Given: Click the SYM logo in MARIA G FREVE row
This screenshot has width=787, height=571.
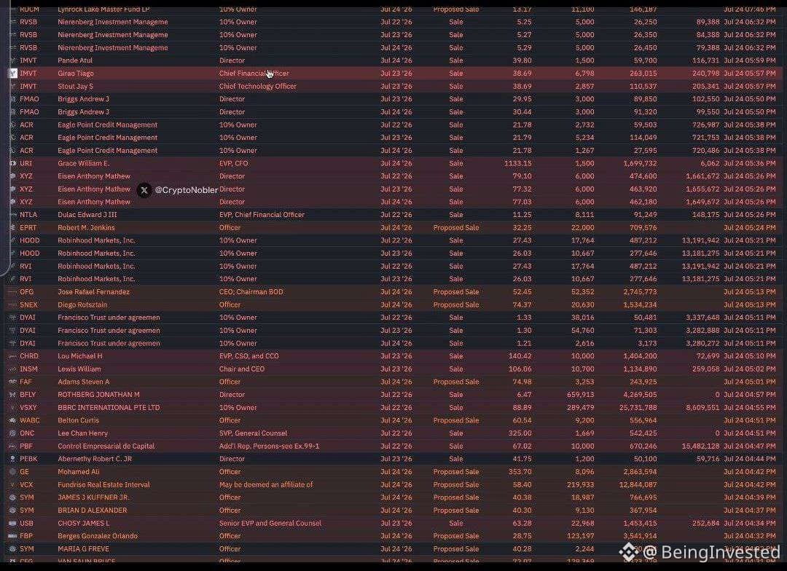Looking at the screenshot, I should 13,549.
